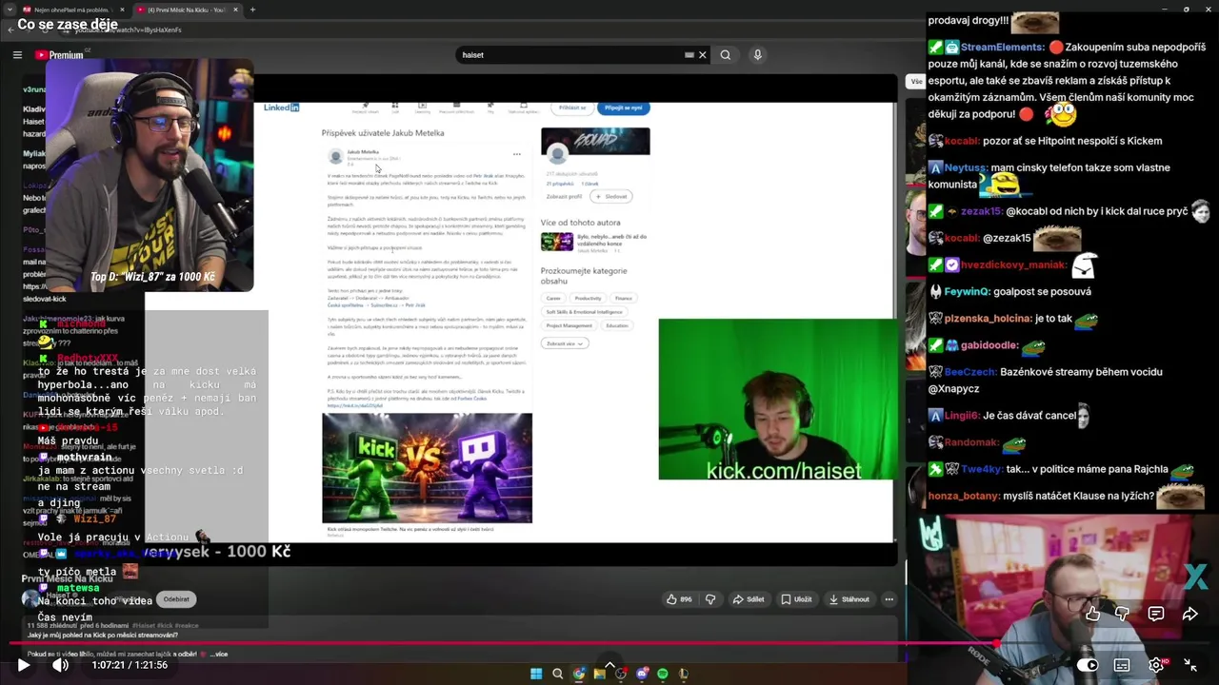Image resolution: width=1219 pixels, height=685 pixels.
Task: Open the three-dot menu on Jakub Metelka's post
Action: pos(517,154)
